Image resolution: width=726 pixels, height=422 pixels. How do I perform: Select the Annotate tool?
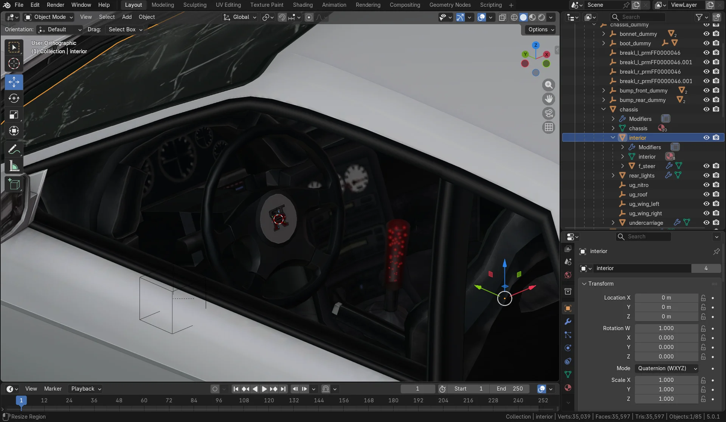click(x=14, y=150)
